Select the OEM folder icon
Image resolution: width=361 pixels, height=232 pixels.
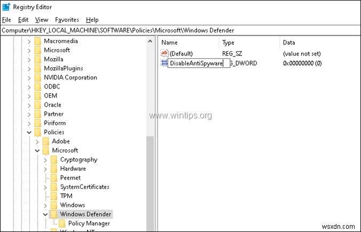[x=37, y=95]
